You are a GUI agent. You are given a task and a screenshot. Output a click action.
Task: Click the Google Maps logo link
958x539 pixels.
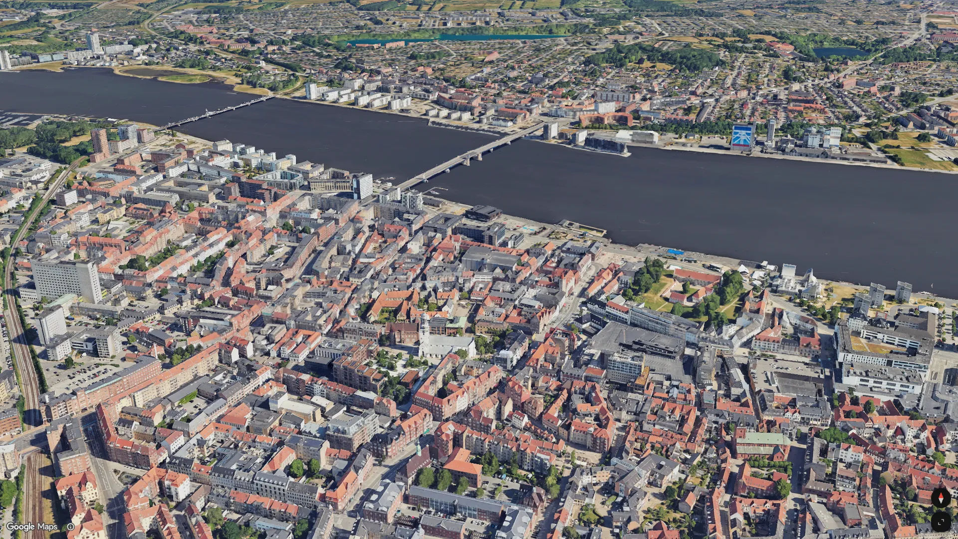coord(31,527)
